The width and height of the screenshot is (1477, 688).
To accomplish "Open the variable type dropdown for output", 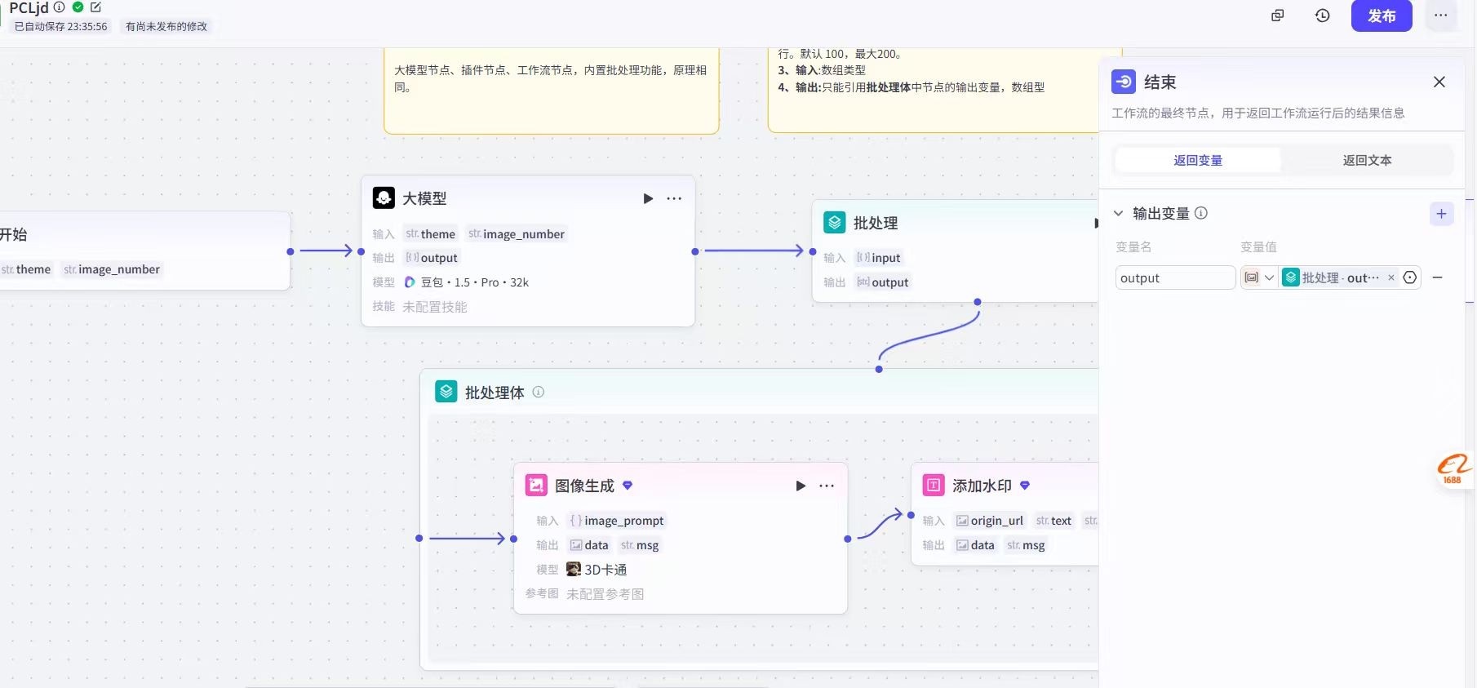I will pyautogui.click(x=1259, y=277).
